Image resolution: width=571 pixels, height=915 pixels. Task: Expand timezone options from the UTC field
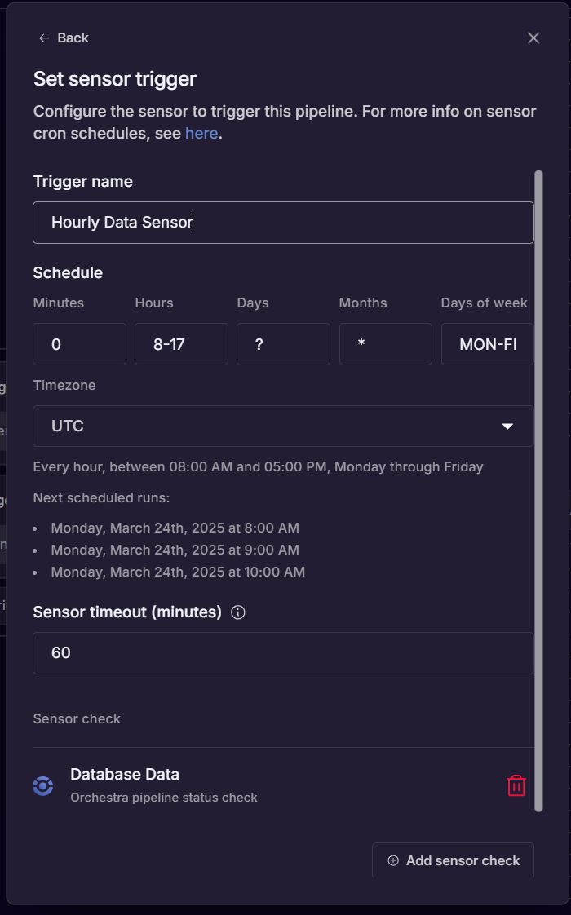click(x=283, y=426)
